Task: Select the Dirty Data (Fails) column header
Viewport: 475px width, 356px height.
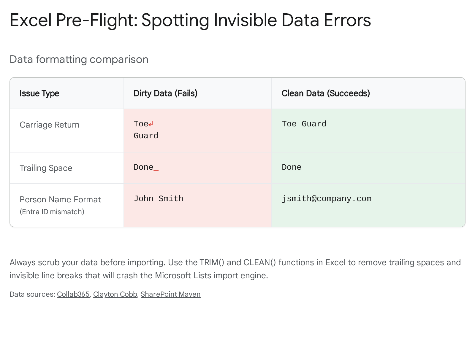Action: [x=165, y=93]
